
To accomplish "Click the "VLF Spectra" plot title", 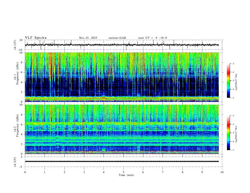I will (36, 38).
